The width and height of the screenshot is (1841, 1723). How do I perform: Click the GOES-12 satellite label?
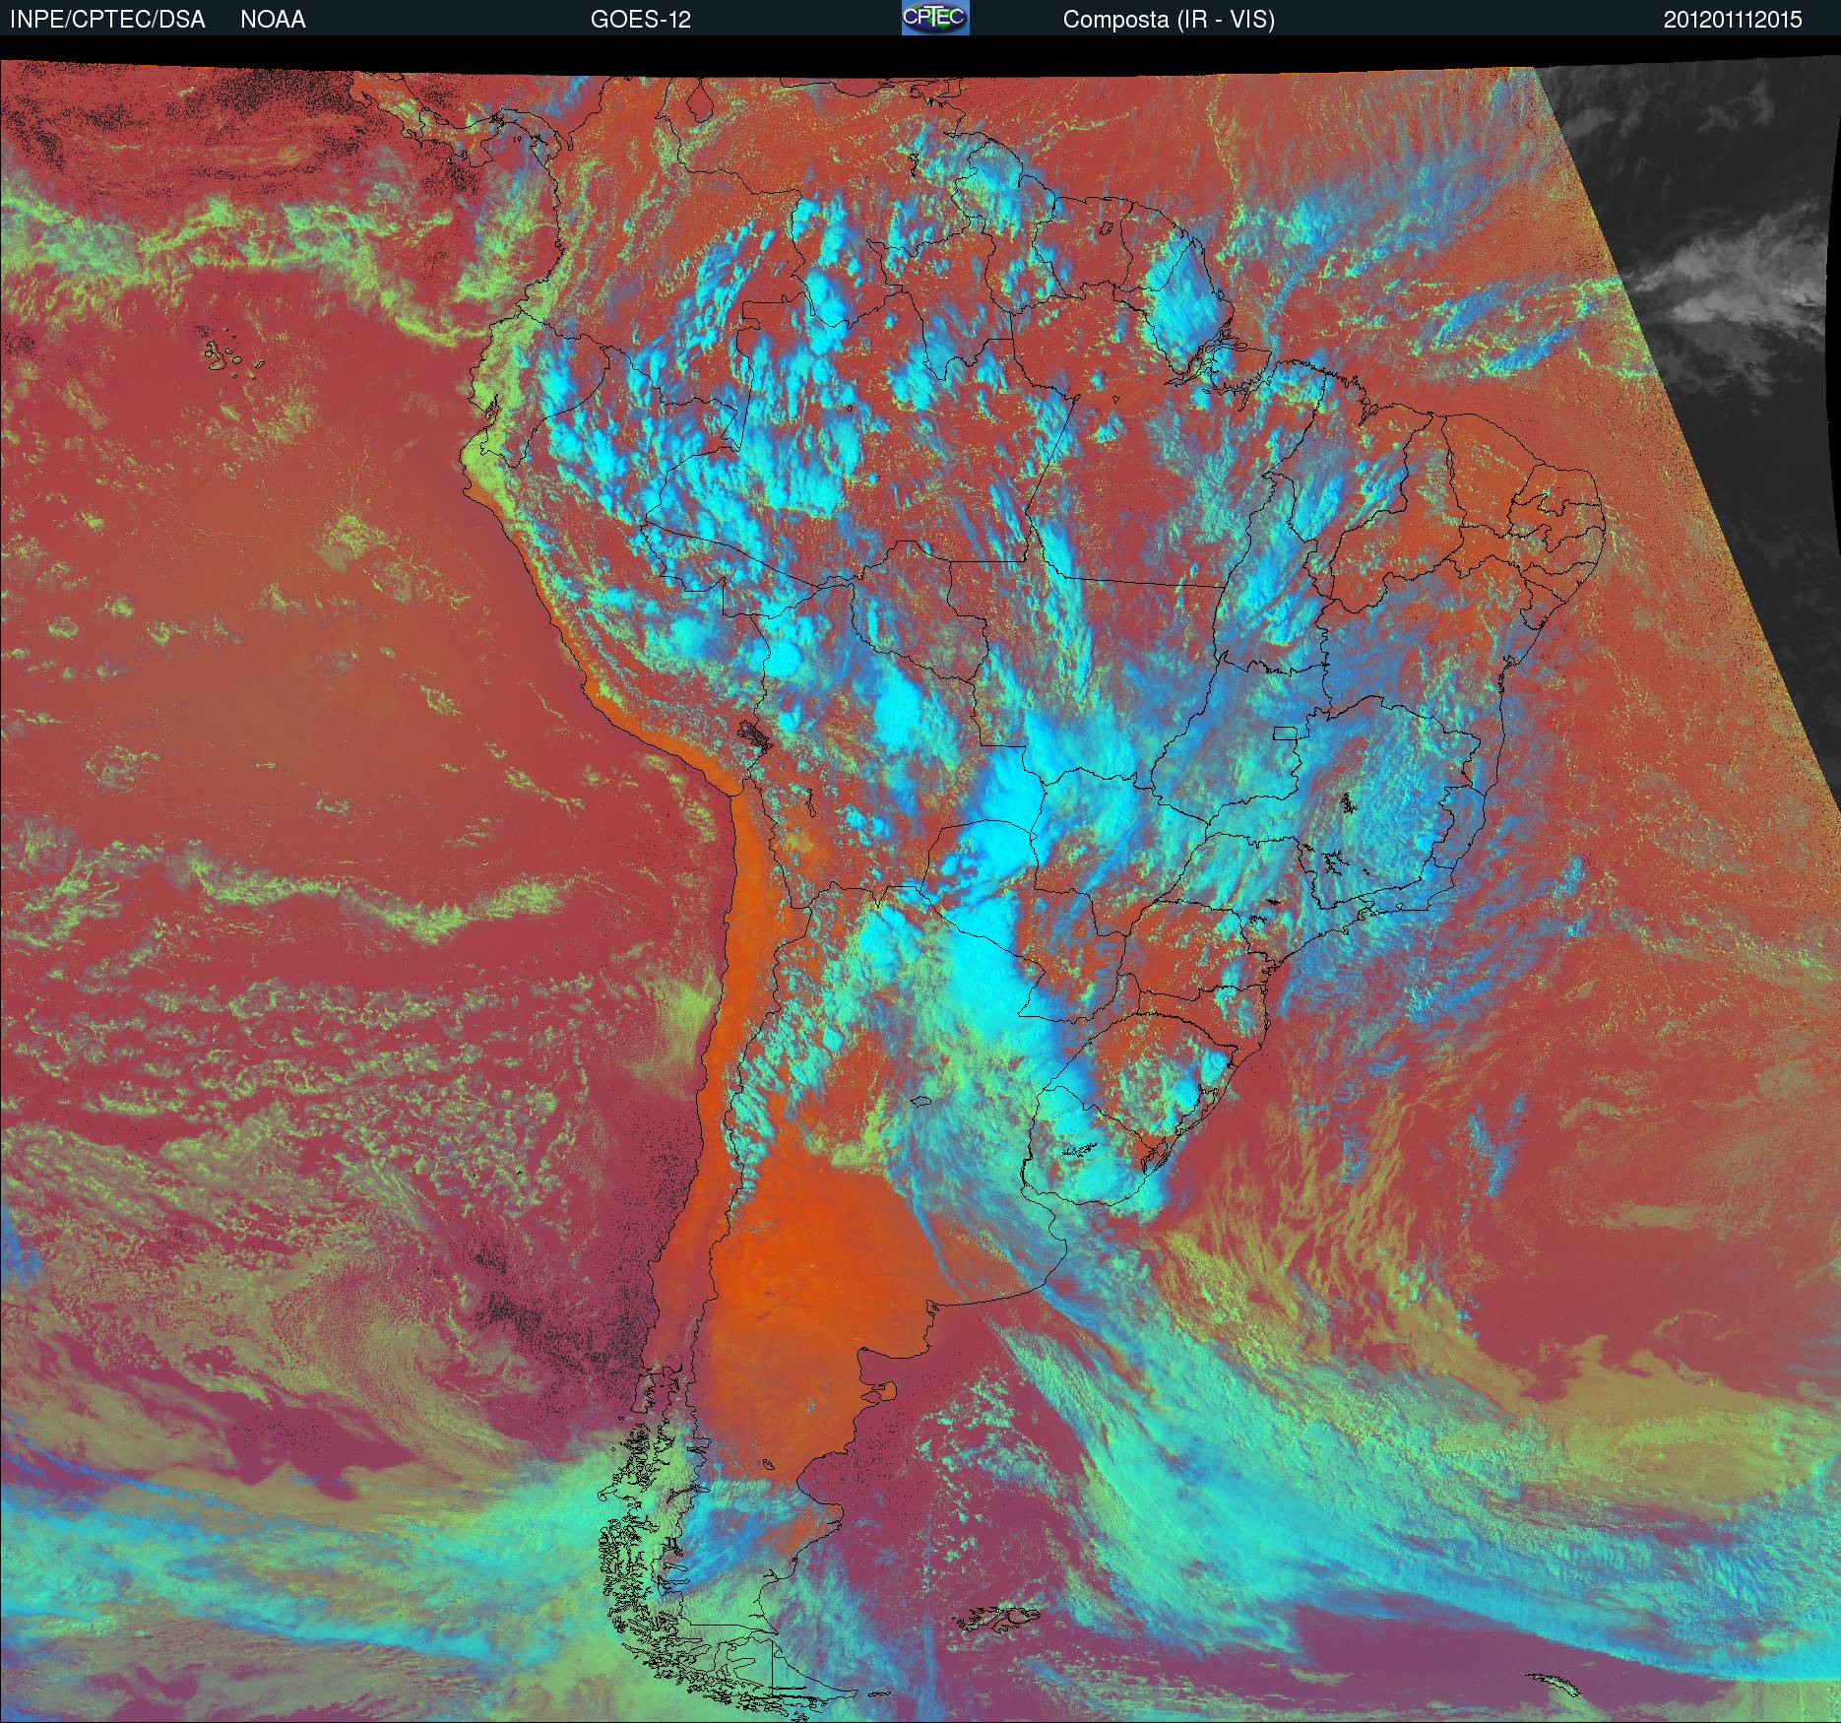[641, 20]
